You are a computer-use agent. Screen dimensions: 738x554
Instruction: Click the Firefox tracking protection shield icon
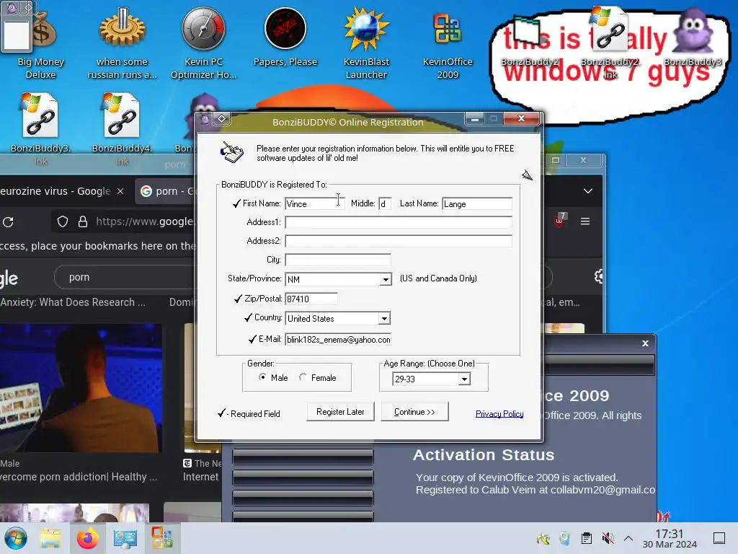[x=63, y=221]
